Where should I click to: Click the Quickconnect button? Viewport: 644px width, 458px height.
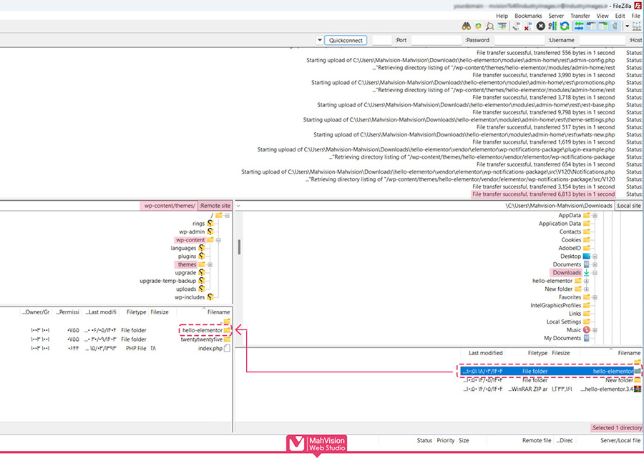346,41
